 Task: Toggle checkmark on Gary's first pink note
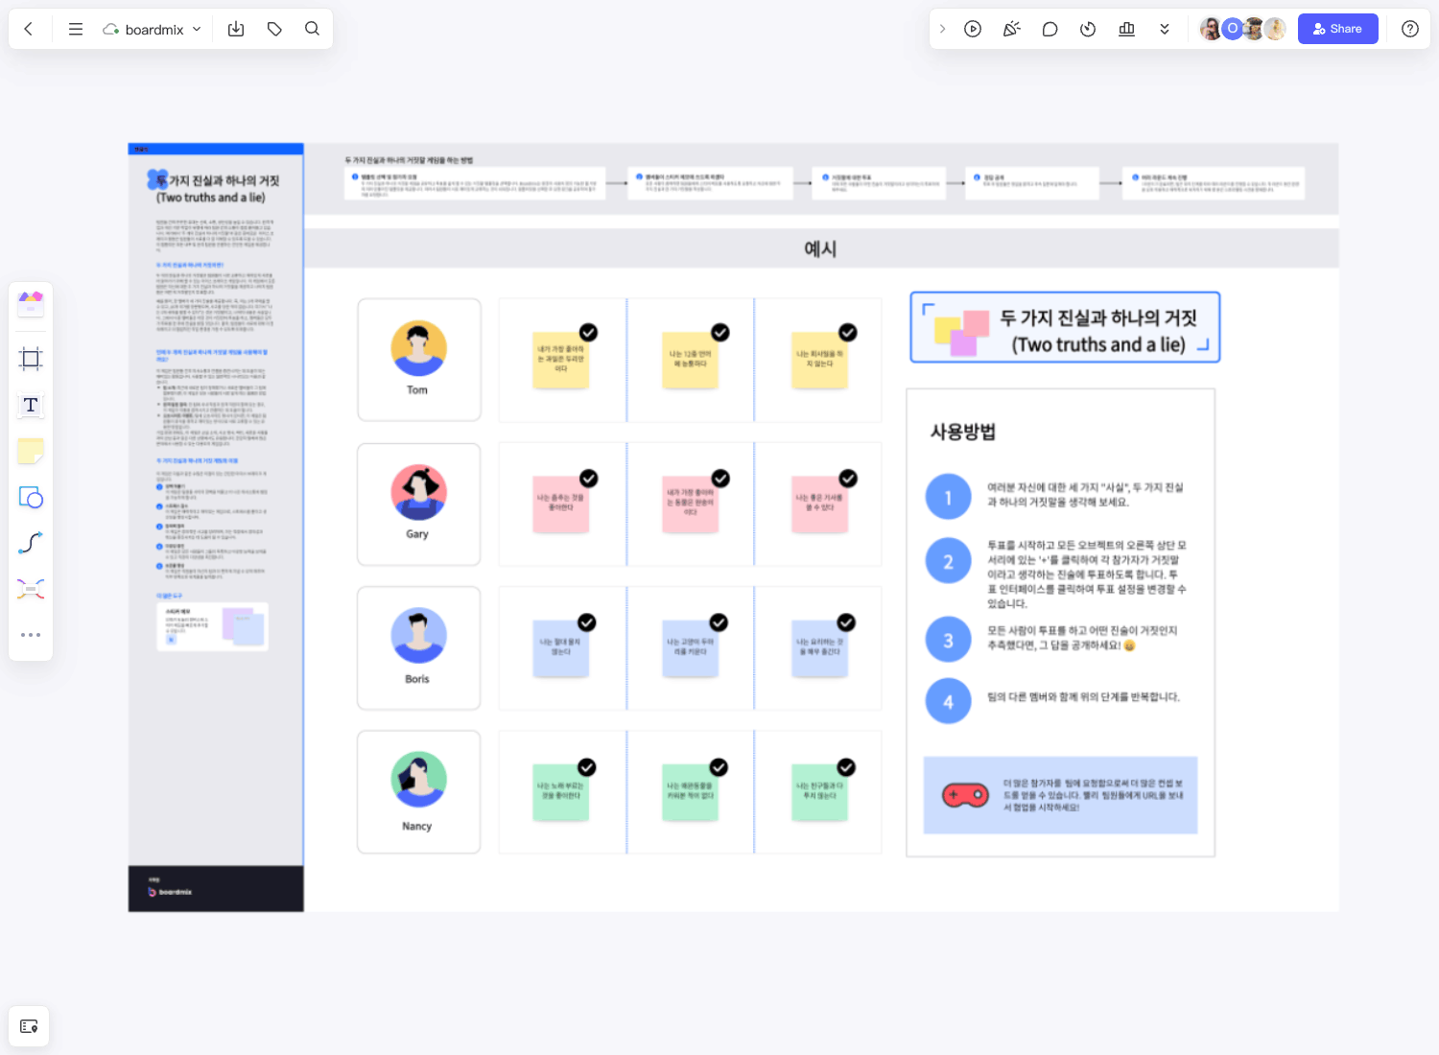588,478
